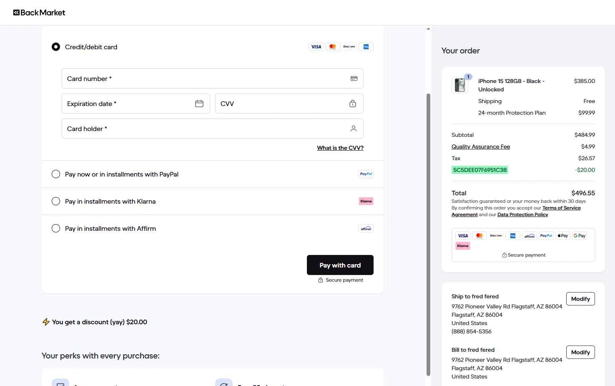Choose Pay in installments with Affirm radio
Screen dimensions: 615x386
coord(56,228)
